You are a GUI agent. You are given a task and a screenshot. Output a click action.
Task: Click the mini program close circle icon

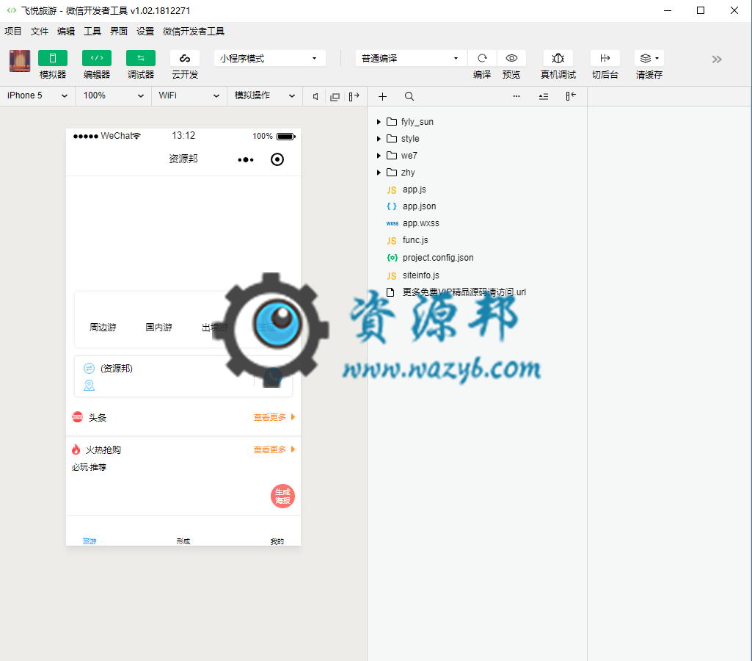[x=277, y=159]
